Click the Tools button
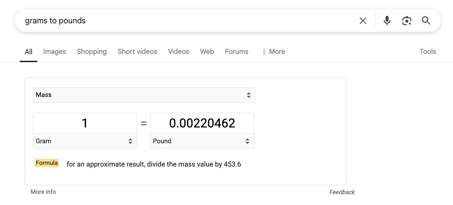This screenshot has width=453, height=205. [x=428, y=52]
